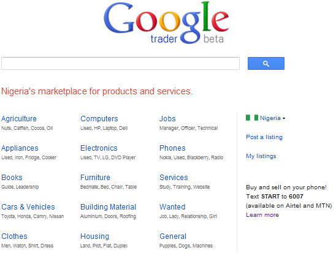This screenshot has height=253, width=336.
Task: View the Jobs category
Action: (167, 119)
